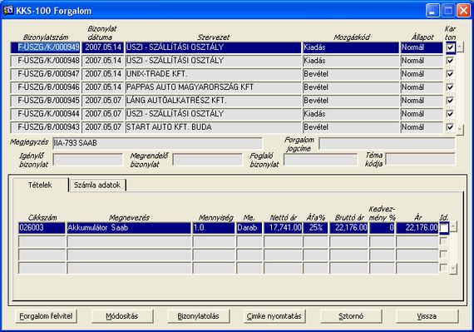
Task: Click Ár column value 22,176.00
Action: coord(417,228)
